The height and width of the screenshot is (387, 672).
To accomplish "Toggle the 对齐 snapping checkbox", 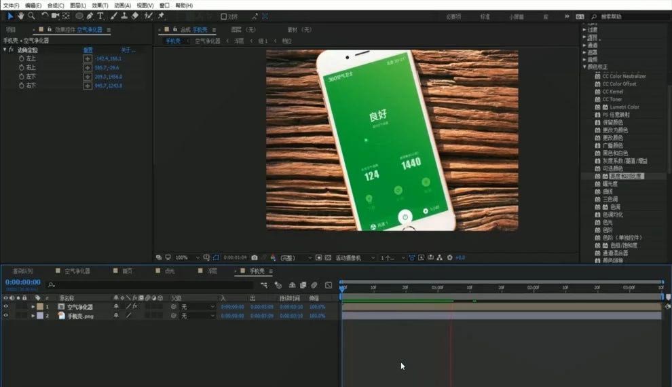I will 224,17.
